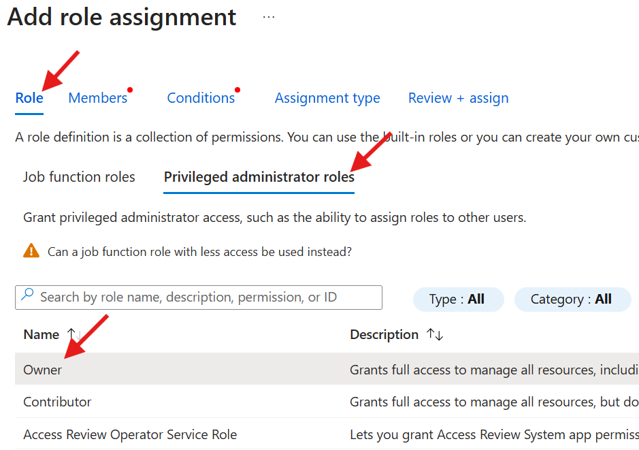Select Privileged administrator roles tab
Image resolution: width=639 pixels, height=450 pixels.
click(259, 177)
